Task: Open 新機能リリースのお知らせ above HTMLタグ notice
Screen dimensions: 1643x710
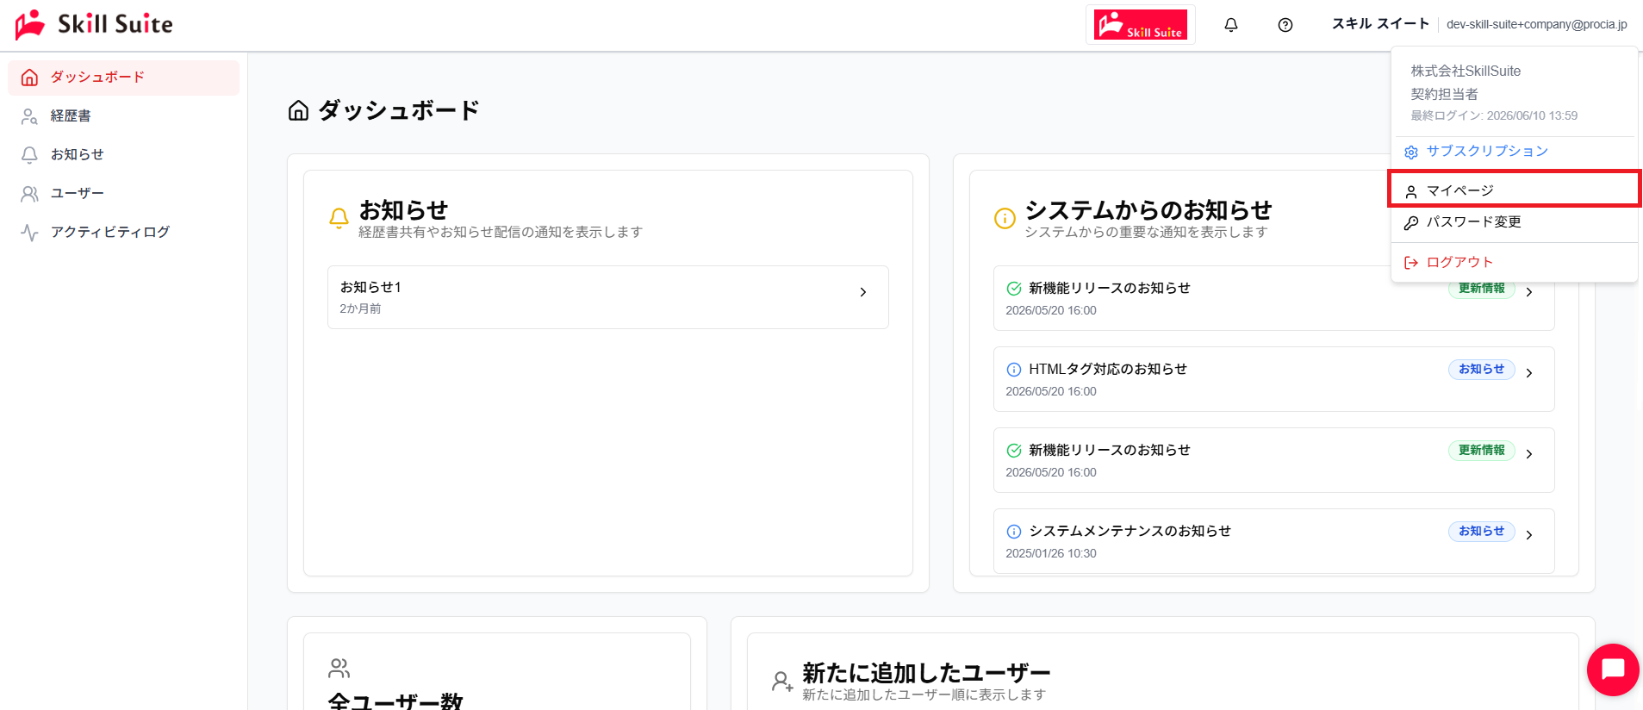Action: (x=1273, y=298)
